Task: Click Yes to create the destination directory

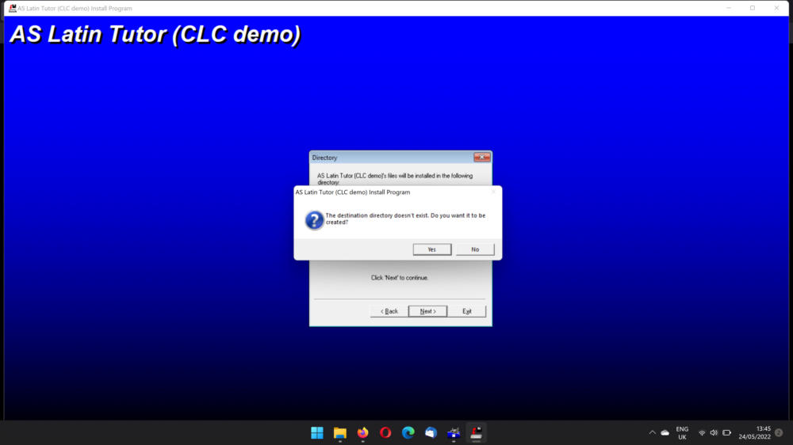Action: coord(432,249)
